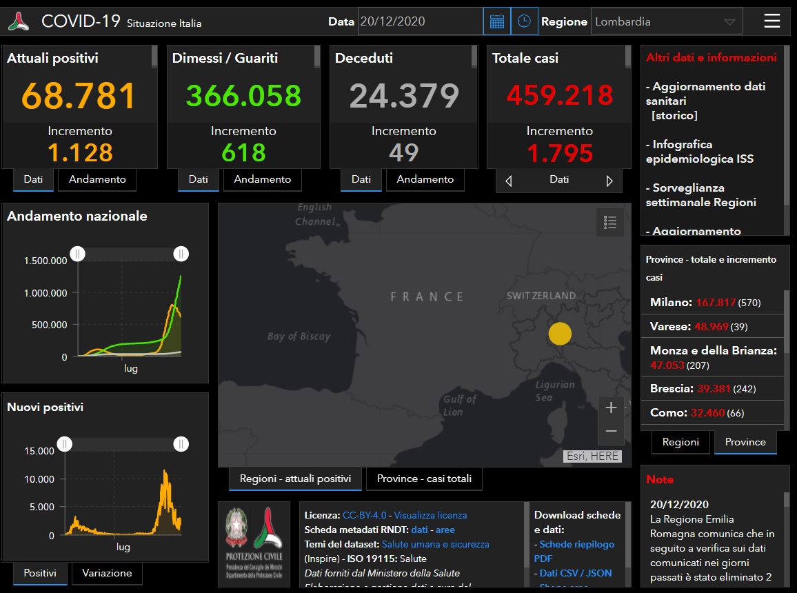Open the calendar date picker icon
The height and width of the screenshot is (593, 797).
[x=496, y=21]
